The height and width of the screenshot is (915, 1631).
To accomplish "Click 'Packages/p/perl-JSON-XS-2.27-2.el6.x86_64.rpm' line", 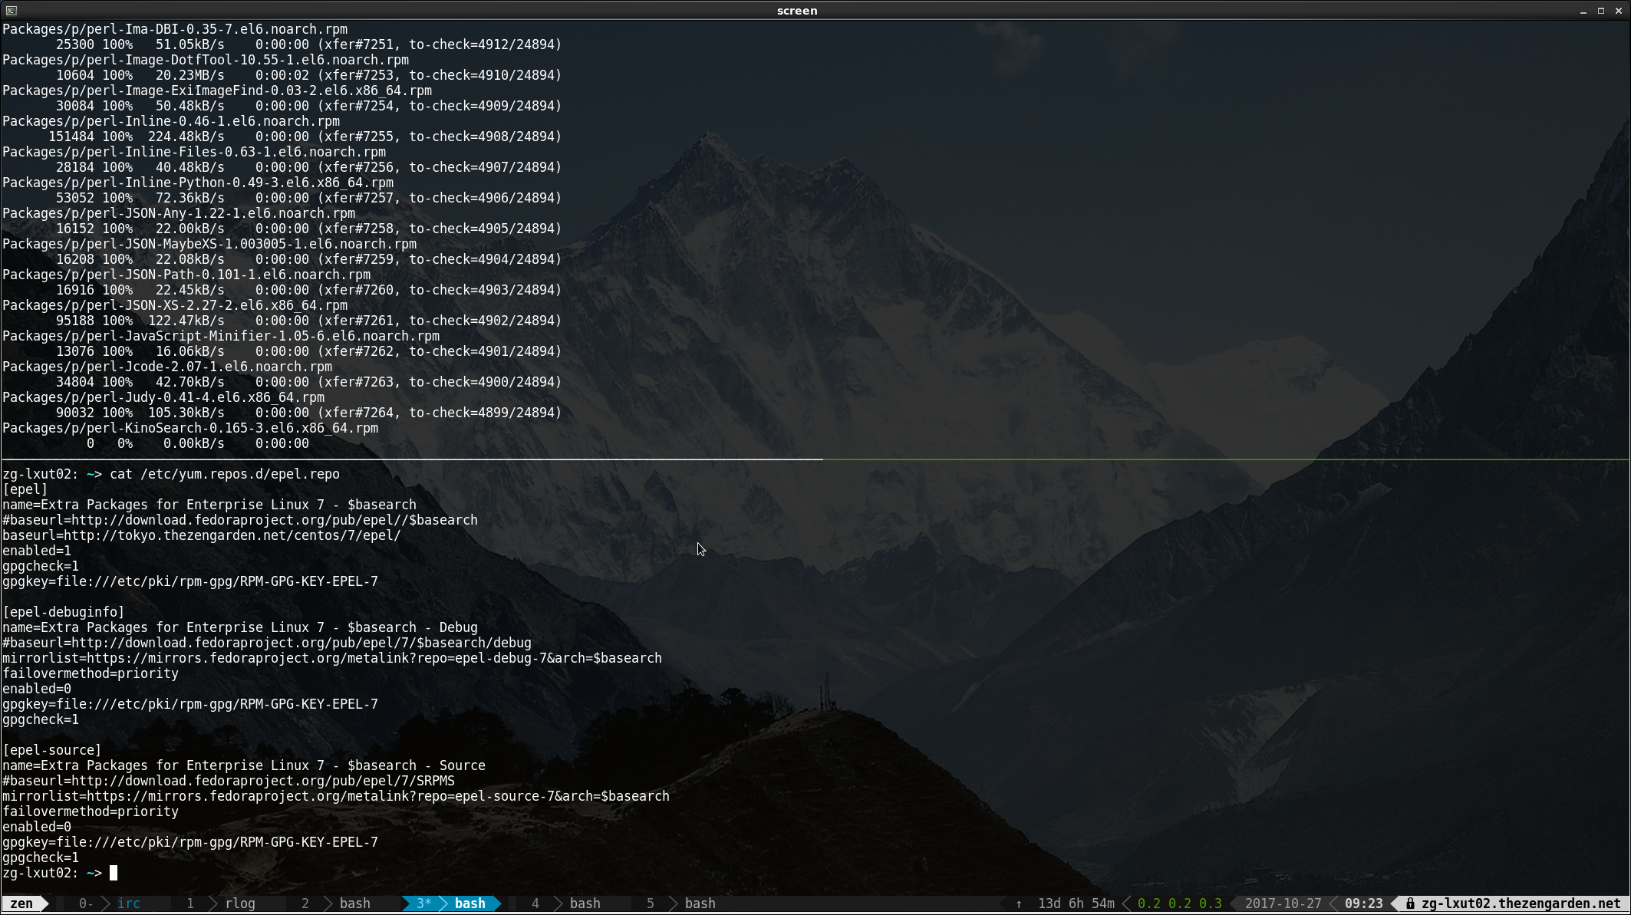I will (174, 305).
